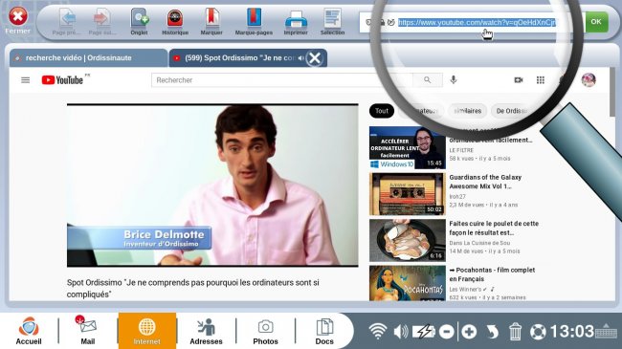Open Mail in bottom bar
Image resolution: width=622 pixels, height=349 pixels.
[88, 331]
